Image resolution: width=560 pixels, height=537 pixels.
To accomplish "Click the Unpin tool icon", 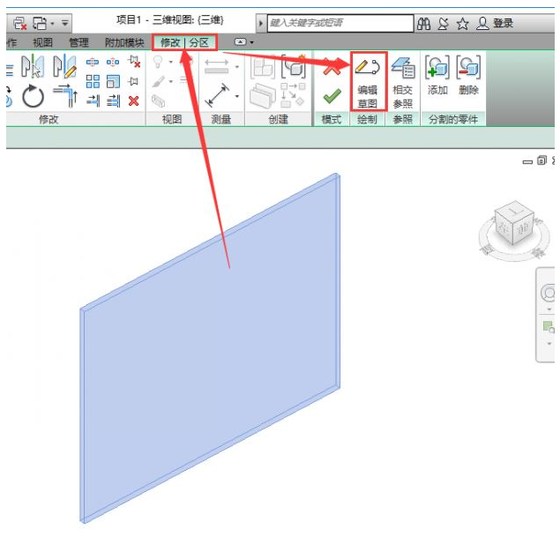I will (x=134, y=62).
